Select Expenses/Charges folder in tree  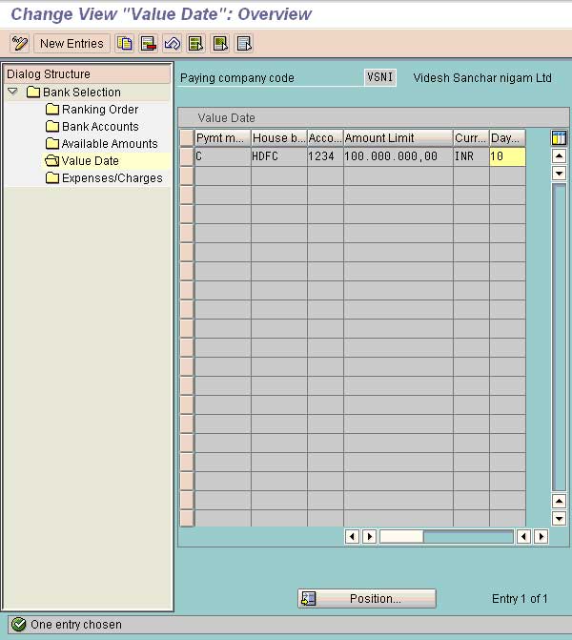[112, 178]
